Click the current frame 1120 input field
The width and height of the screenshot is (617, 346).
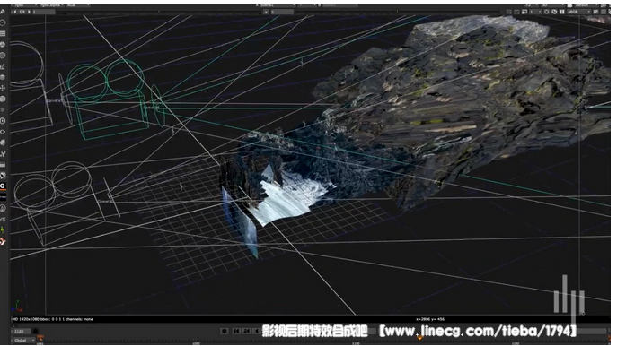click(x=22, y=332)
